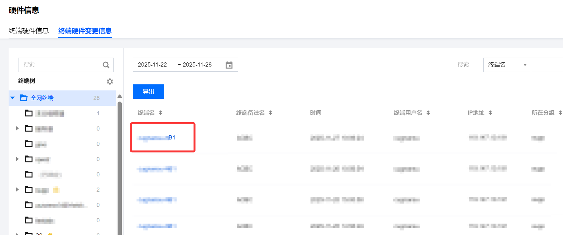Viewport: 563px width, 235px height.
Task: Select the 终端硬件变更信息 tab
Action: pyautogui.click(x=85, y=31)
